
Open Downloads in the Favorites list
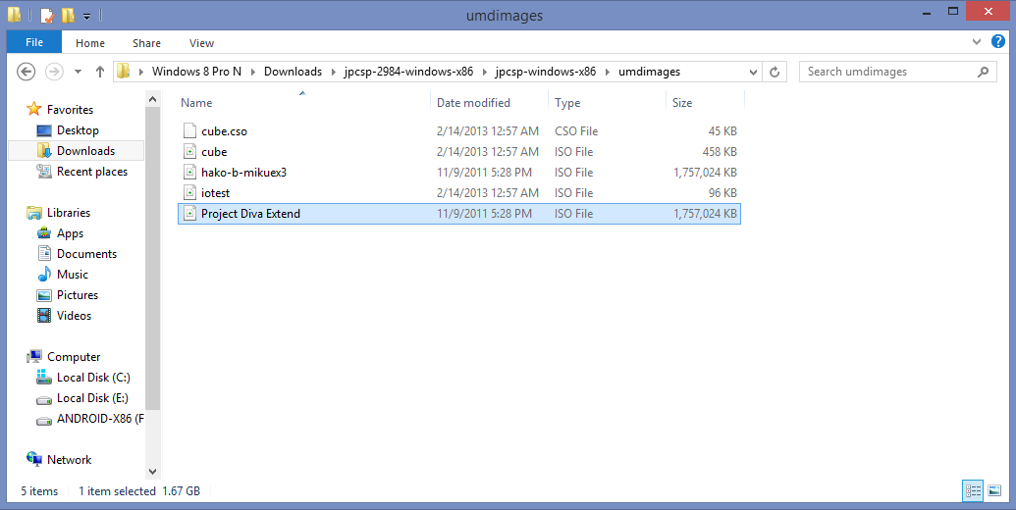[x=85, y=151]
